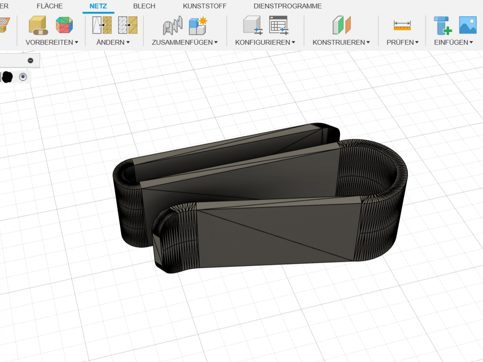Open the ZUSAMMENFÜGEN dropdown
The image size is (483, 362).
(x=185, y=42)
